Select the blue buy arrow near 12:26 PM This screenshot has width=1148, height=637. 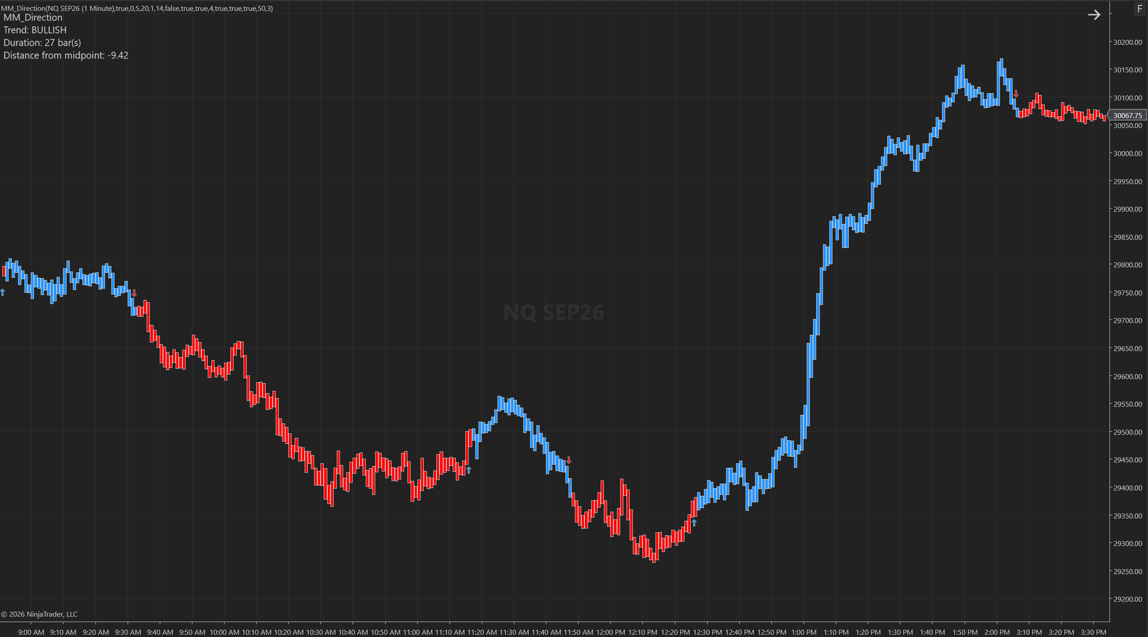[x=694, y=523]
